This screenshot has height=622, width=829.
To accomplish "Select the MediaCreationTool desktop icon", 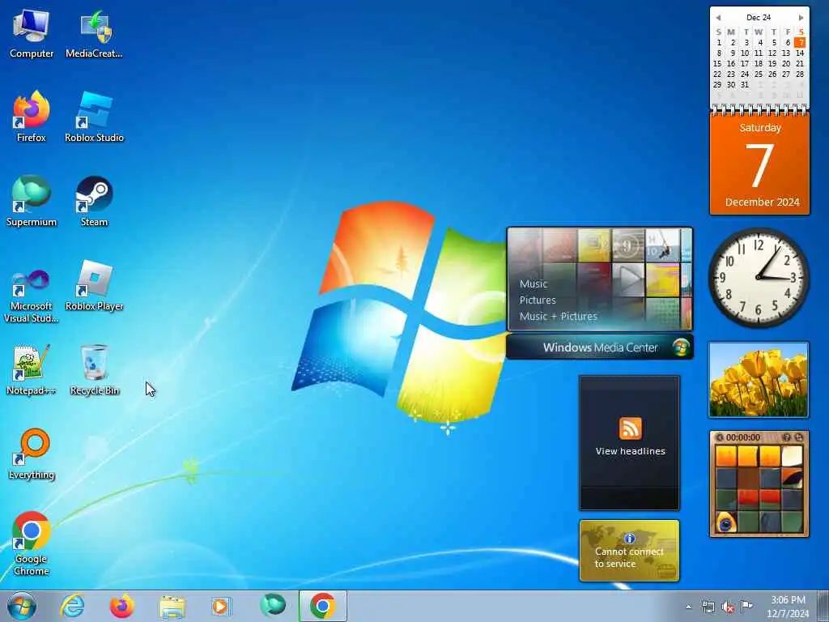I will [94, 33].
